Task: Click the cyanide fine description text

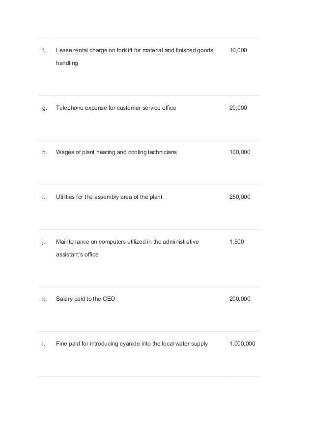Action: (x=132, y=344)
